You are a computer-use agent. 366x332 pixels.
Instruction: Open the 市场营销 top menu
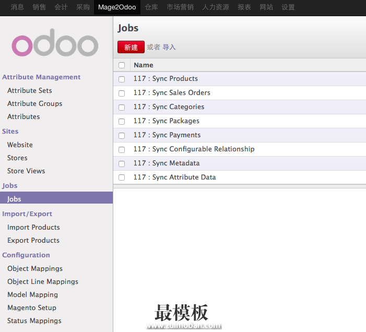pos(180,7)
